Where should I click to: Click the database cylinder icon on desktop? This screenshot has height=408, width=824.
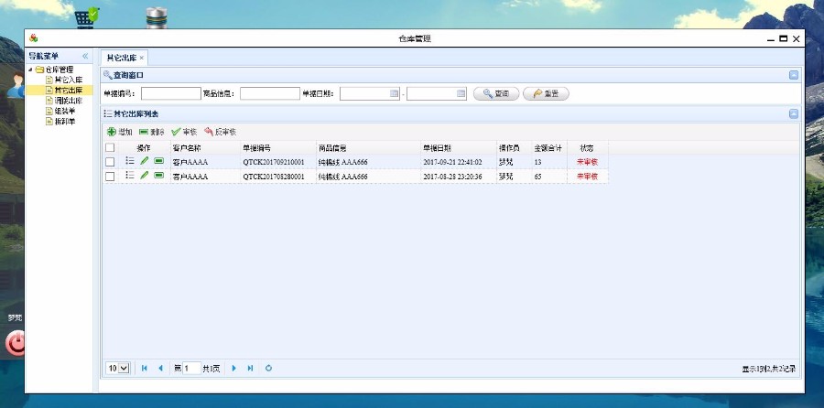pyautogui.click(x=157, y=17)
